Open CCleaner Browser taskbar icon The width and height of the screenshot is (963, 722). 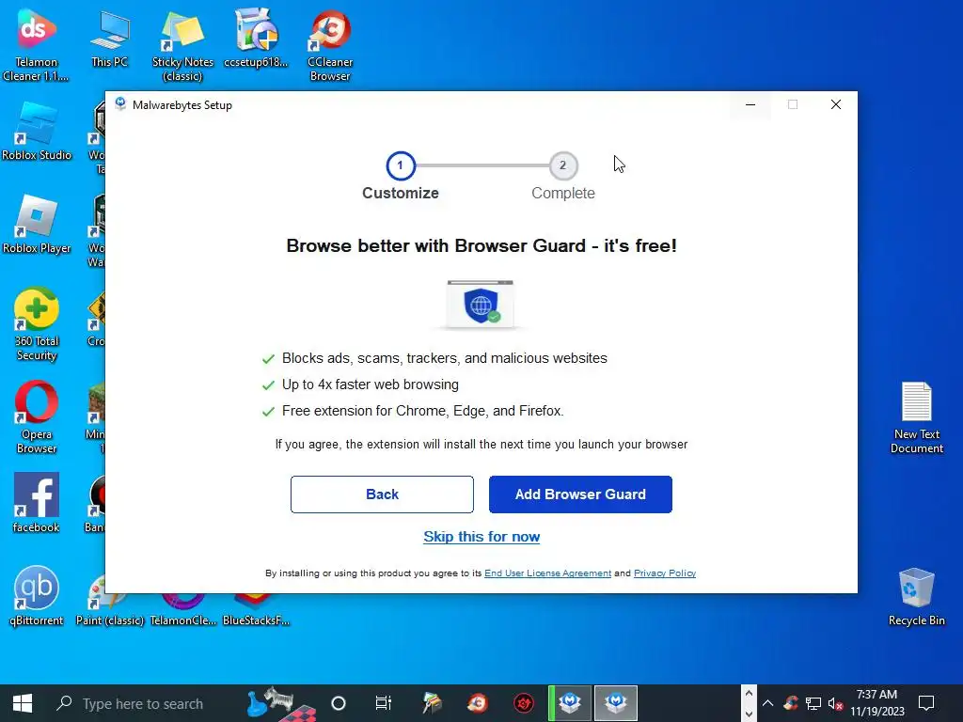point(477,703)
